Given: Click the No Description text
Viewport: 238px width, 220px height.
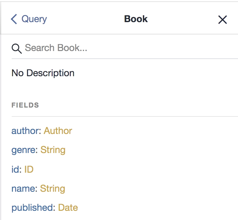Looking at the screenshot, I should (x=43, y=73).
